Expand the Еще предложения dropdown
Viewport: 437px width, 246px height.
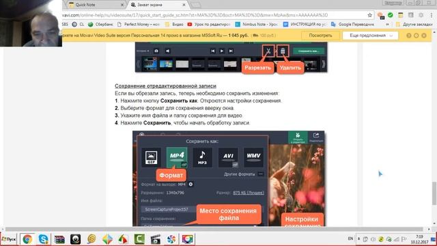pyautogui.click(x=370, y=36)
